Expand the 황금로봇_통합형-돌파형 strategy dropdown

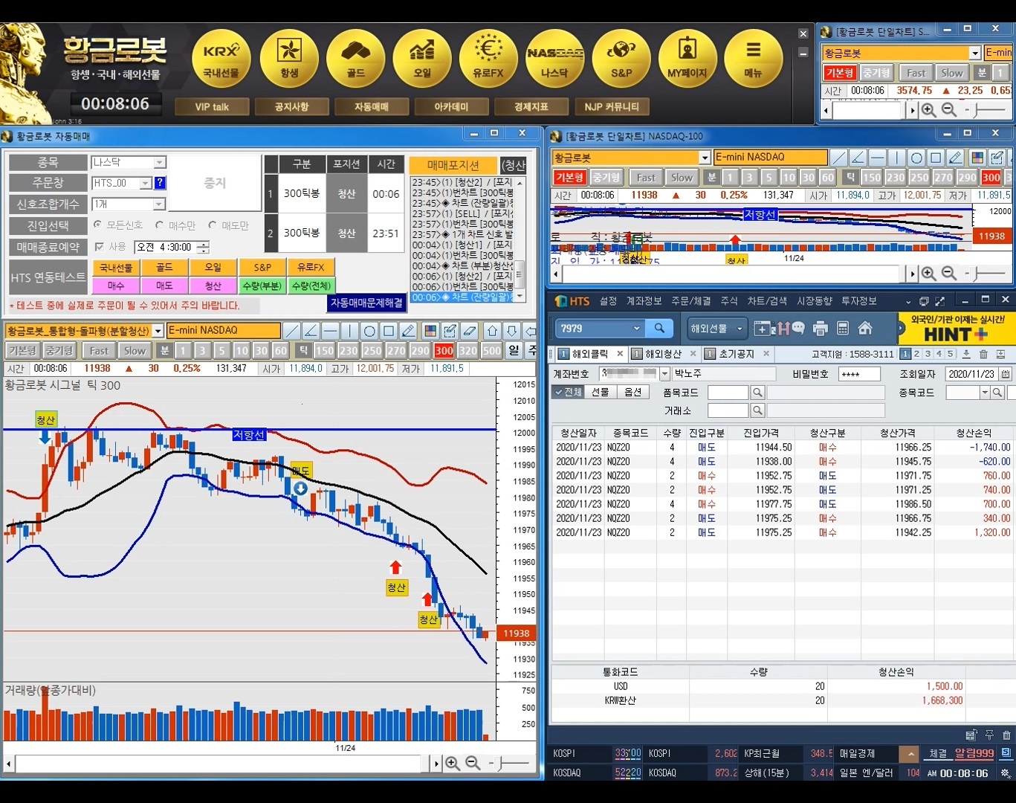158,331
